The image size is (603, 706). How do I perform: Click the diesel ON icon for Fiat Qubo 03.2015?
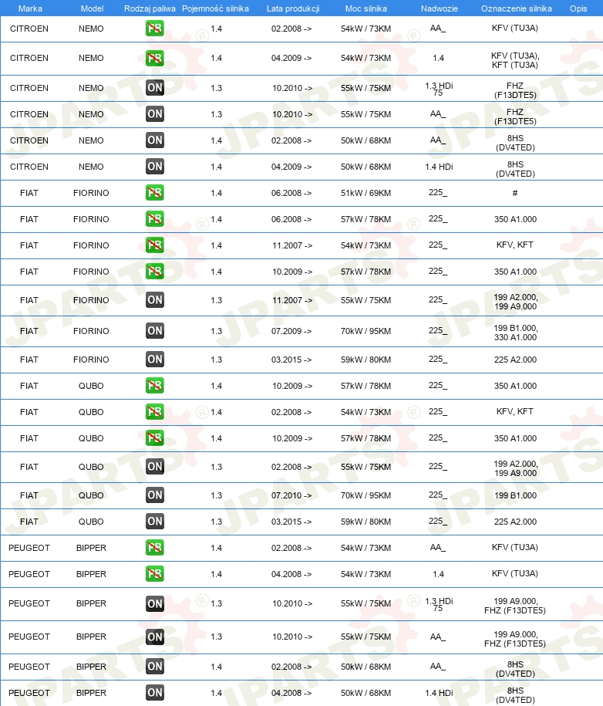click(155, 522)
